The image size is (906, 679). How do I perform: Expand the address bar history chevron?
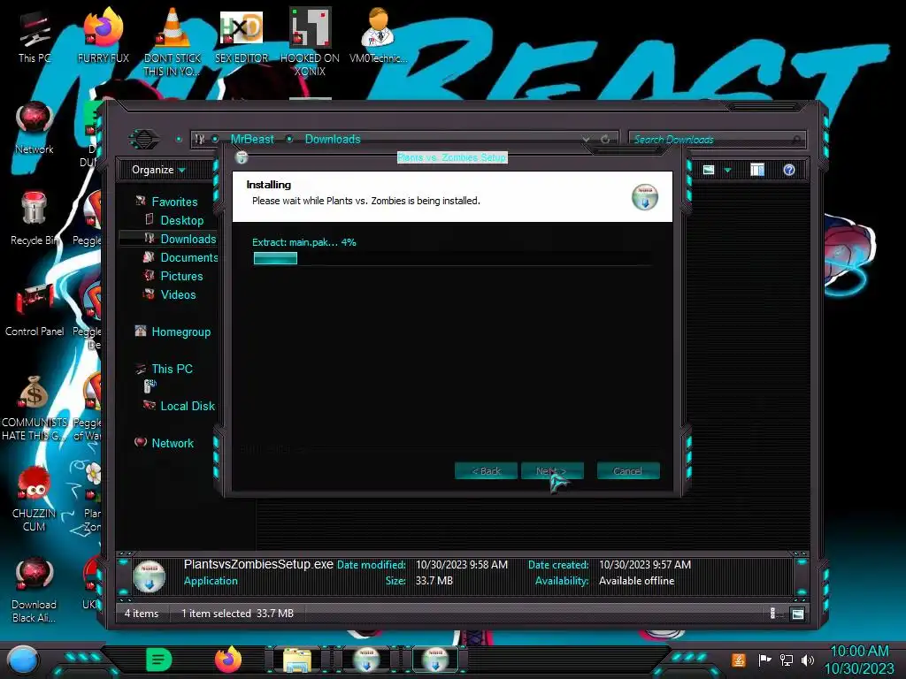[586, 139]
